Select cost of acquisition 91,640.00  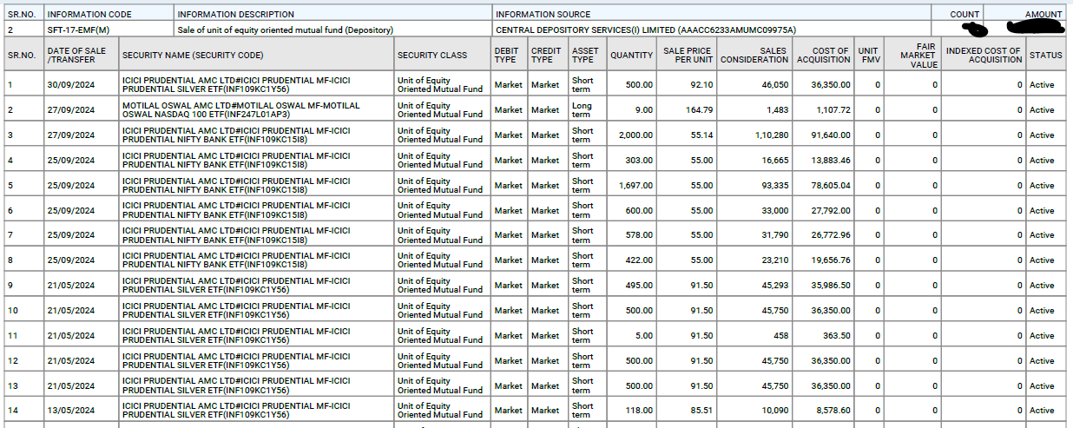pyautogui.click(x=831, y=135)
